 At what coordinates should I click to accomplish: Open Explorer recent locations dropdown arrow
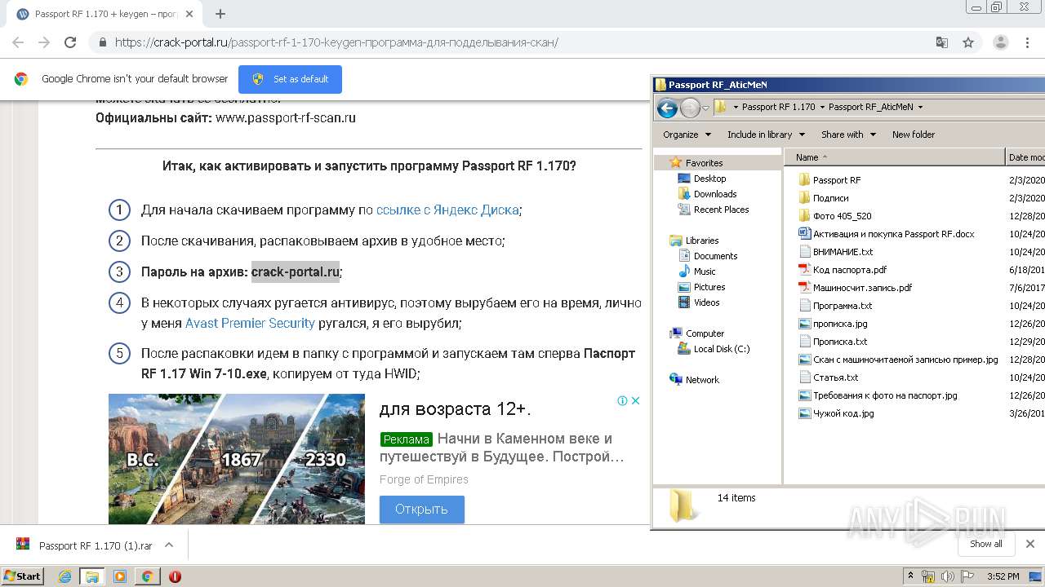(706, 108)
